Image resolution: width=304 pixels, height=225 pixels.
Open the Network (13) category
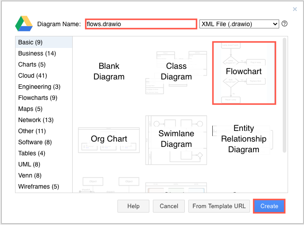click(44, 120)
